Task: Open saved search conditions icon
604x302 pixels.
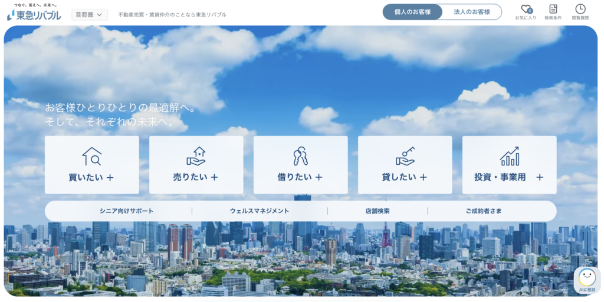Action: point(553,9)
